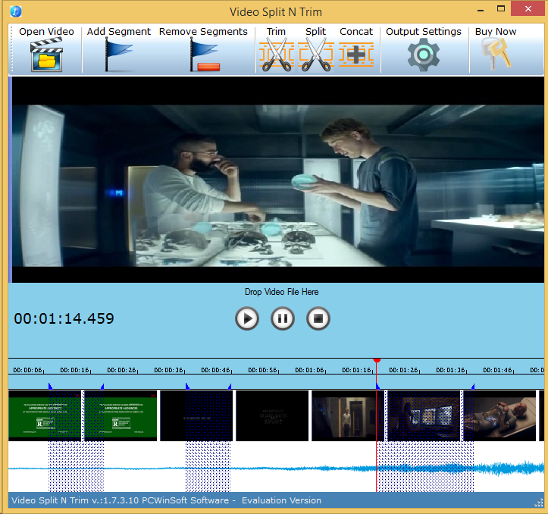548x514 pixels.
Task: Delete second green rating thumbnail via red X
Action: coord(152,395)
